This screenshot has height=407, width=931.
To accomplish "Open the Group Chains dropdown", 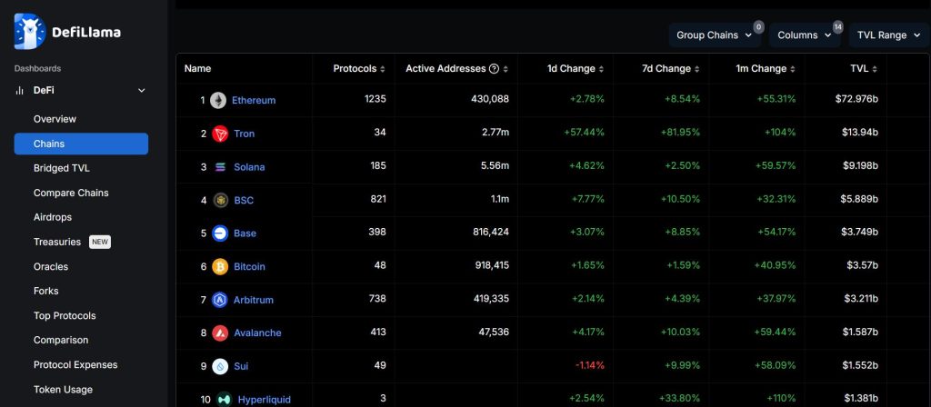I will (714, 35).
